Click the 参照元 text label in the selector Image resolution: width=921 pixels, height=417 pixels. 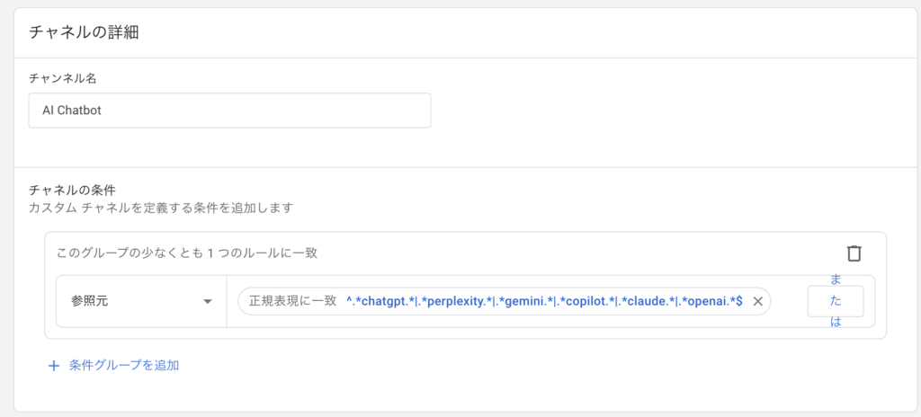coord(89,302)
